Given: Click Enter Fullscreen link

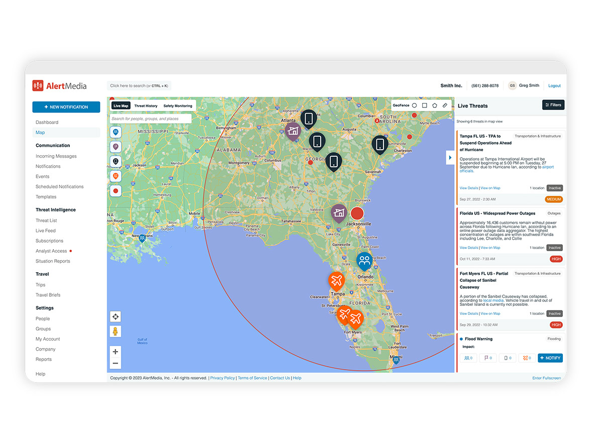Looking at the screenshot, I should [547, 378].
